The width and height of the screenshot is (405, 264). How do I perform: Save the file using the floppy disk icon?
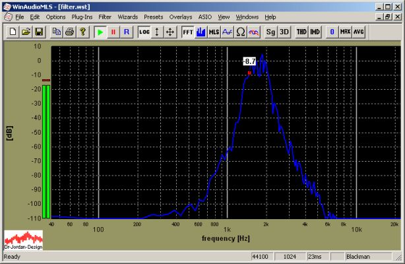click(39, 32)
